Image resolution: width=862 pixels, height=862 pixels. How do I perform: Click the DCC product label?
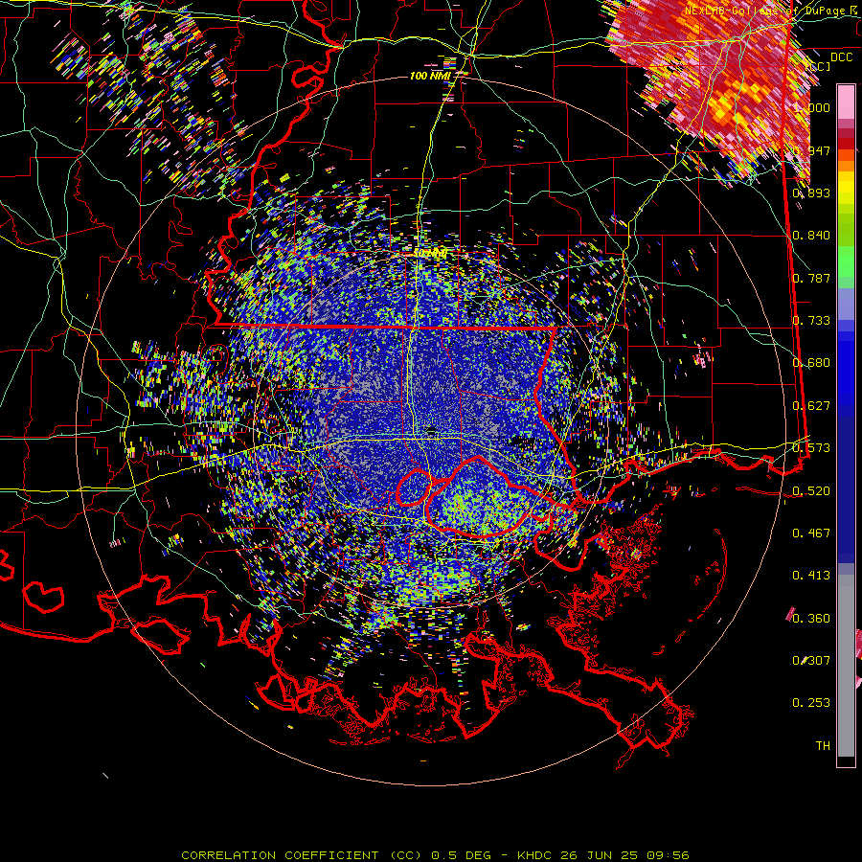pos(841,57)
